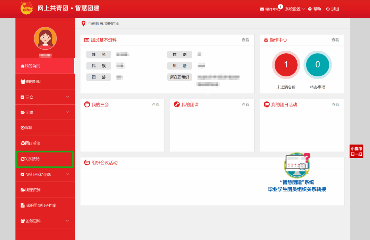Click the 我的团课 panel icon

click(177, 104)
